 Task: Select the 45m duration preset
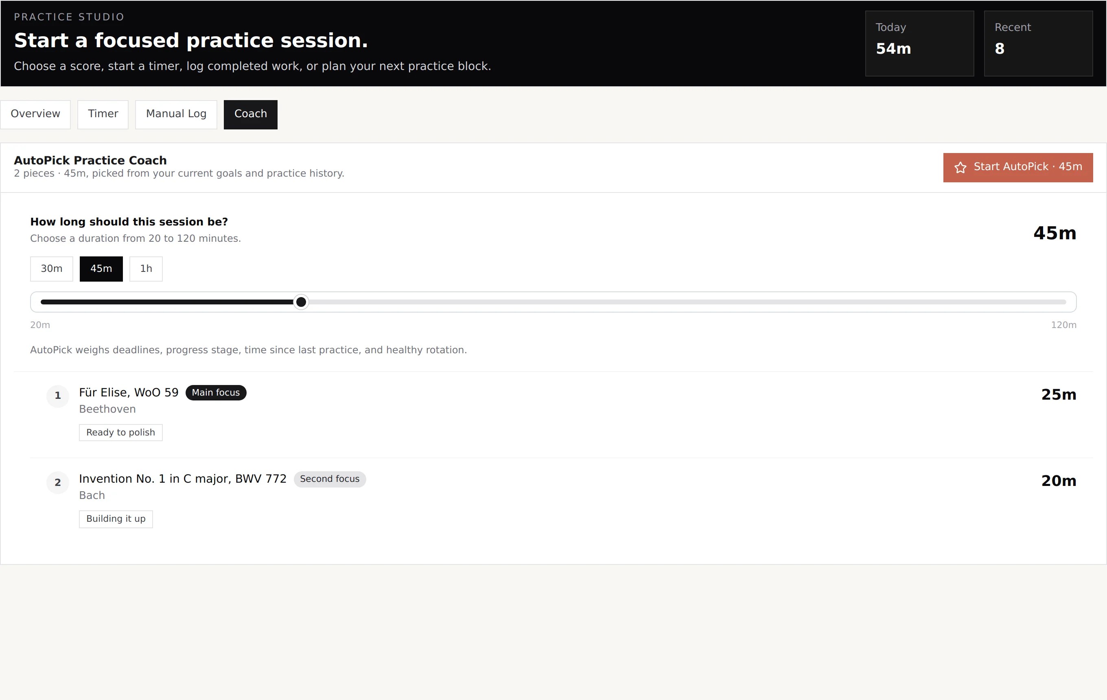[x=101, y=269]
